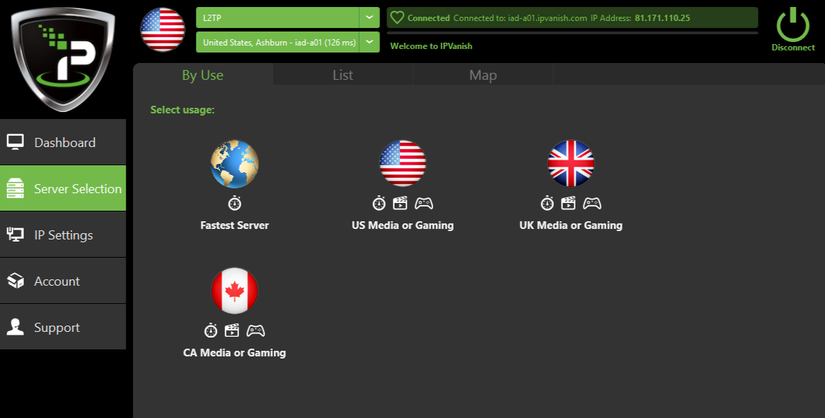Screen dimensions: 825x418
Task: Switch to the By Use tab
Action: [203, 75]
